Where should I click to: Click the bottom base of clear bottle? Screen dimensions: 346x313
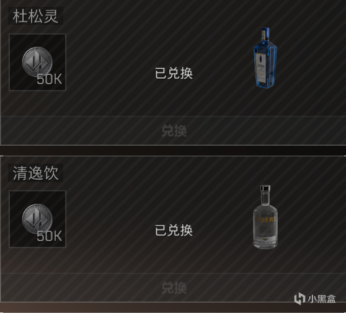point(265,244)
